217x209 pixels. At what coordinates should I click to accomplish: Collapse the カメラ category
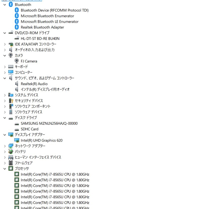[5, 56]
